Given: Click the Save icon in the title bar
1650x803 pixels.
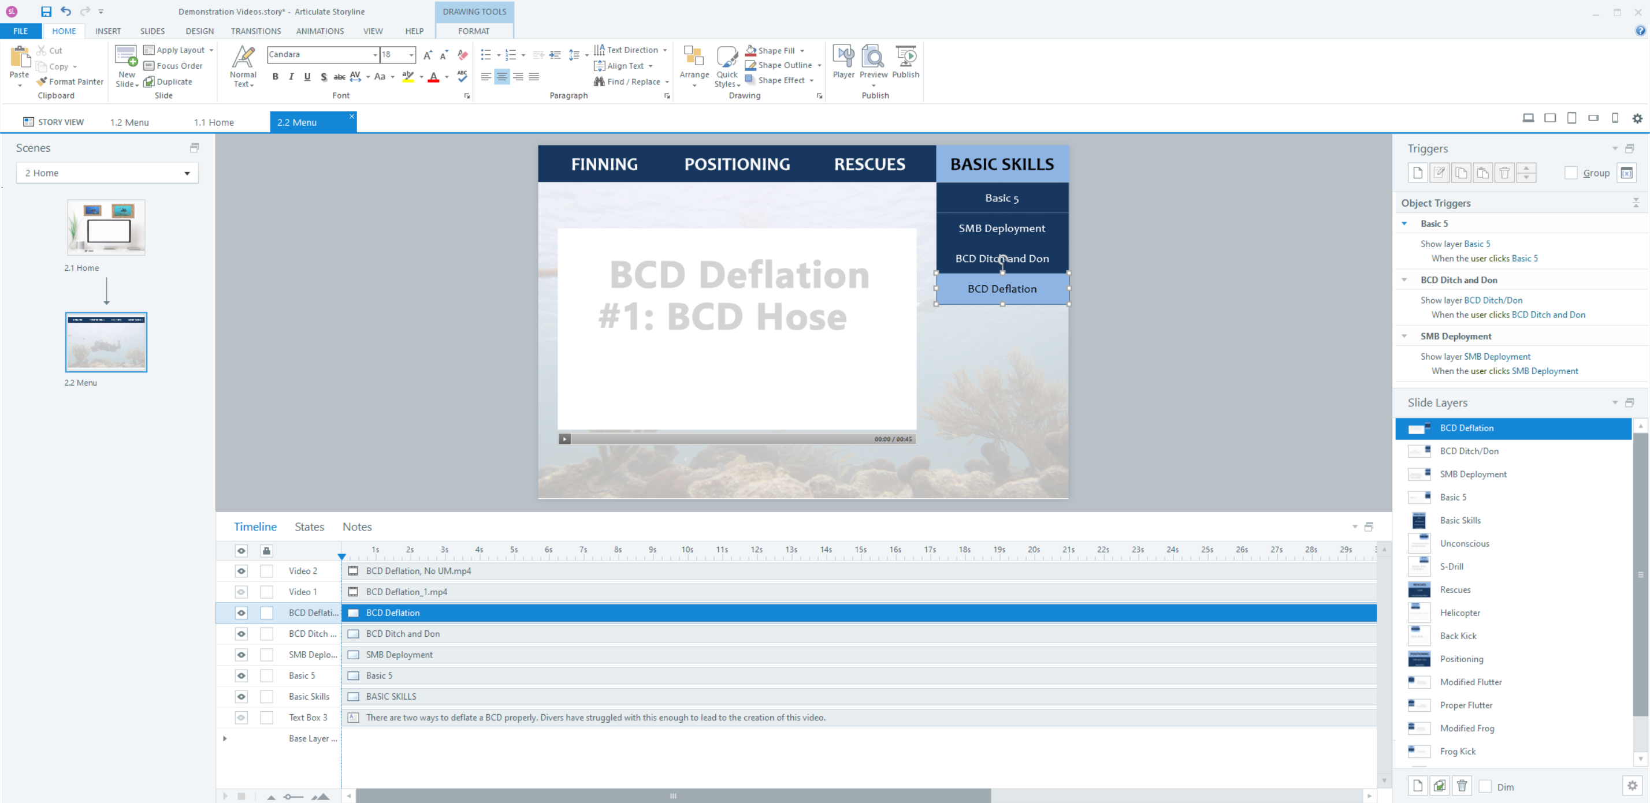Looking at the screenshot, I should point(46,12).
